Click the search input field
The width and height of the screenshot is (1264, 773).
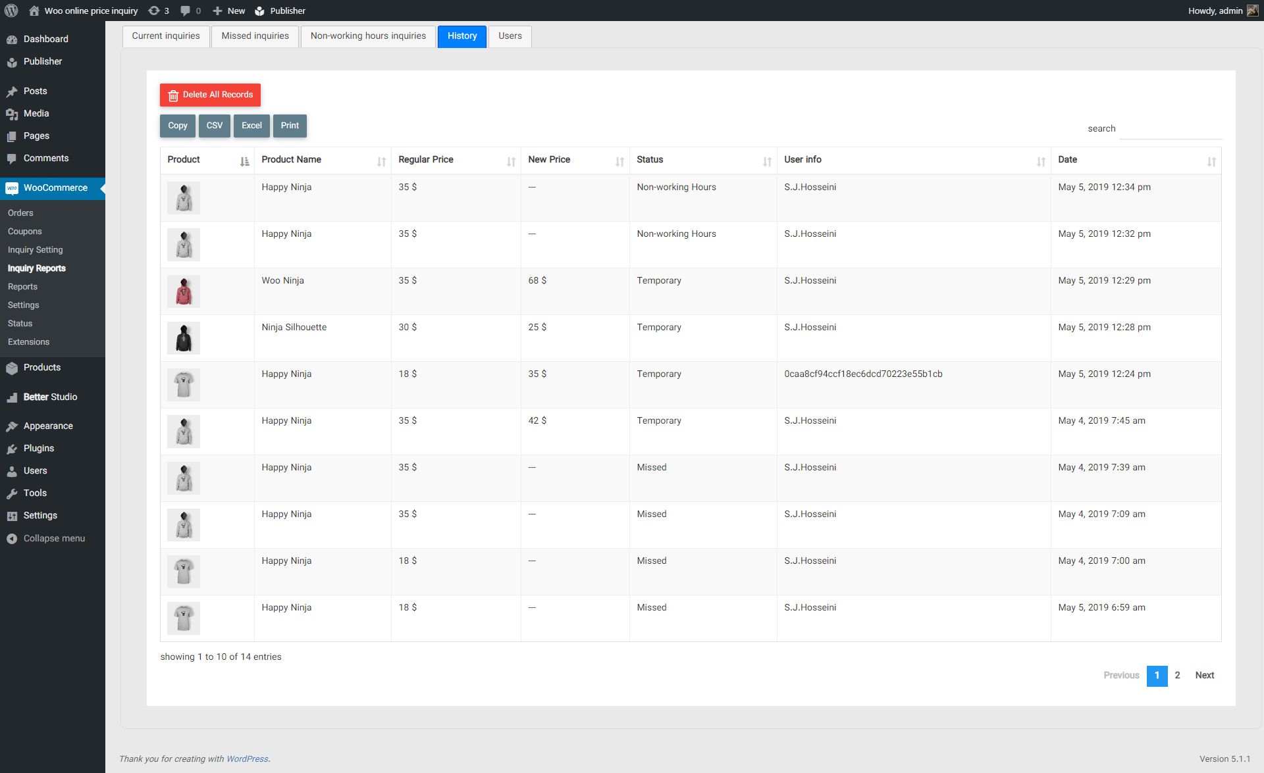click(1170, 129)
